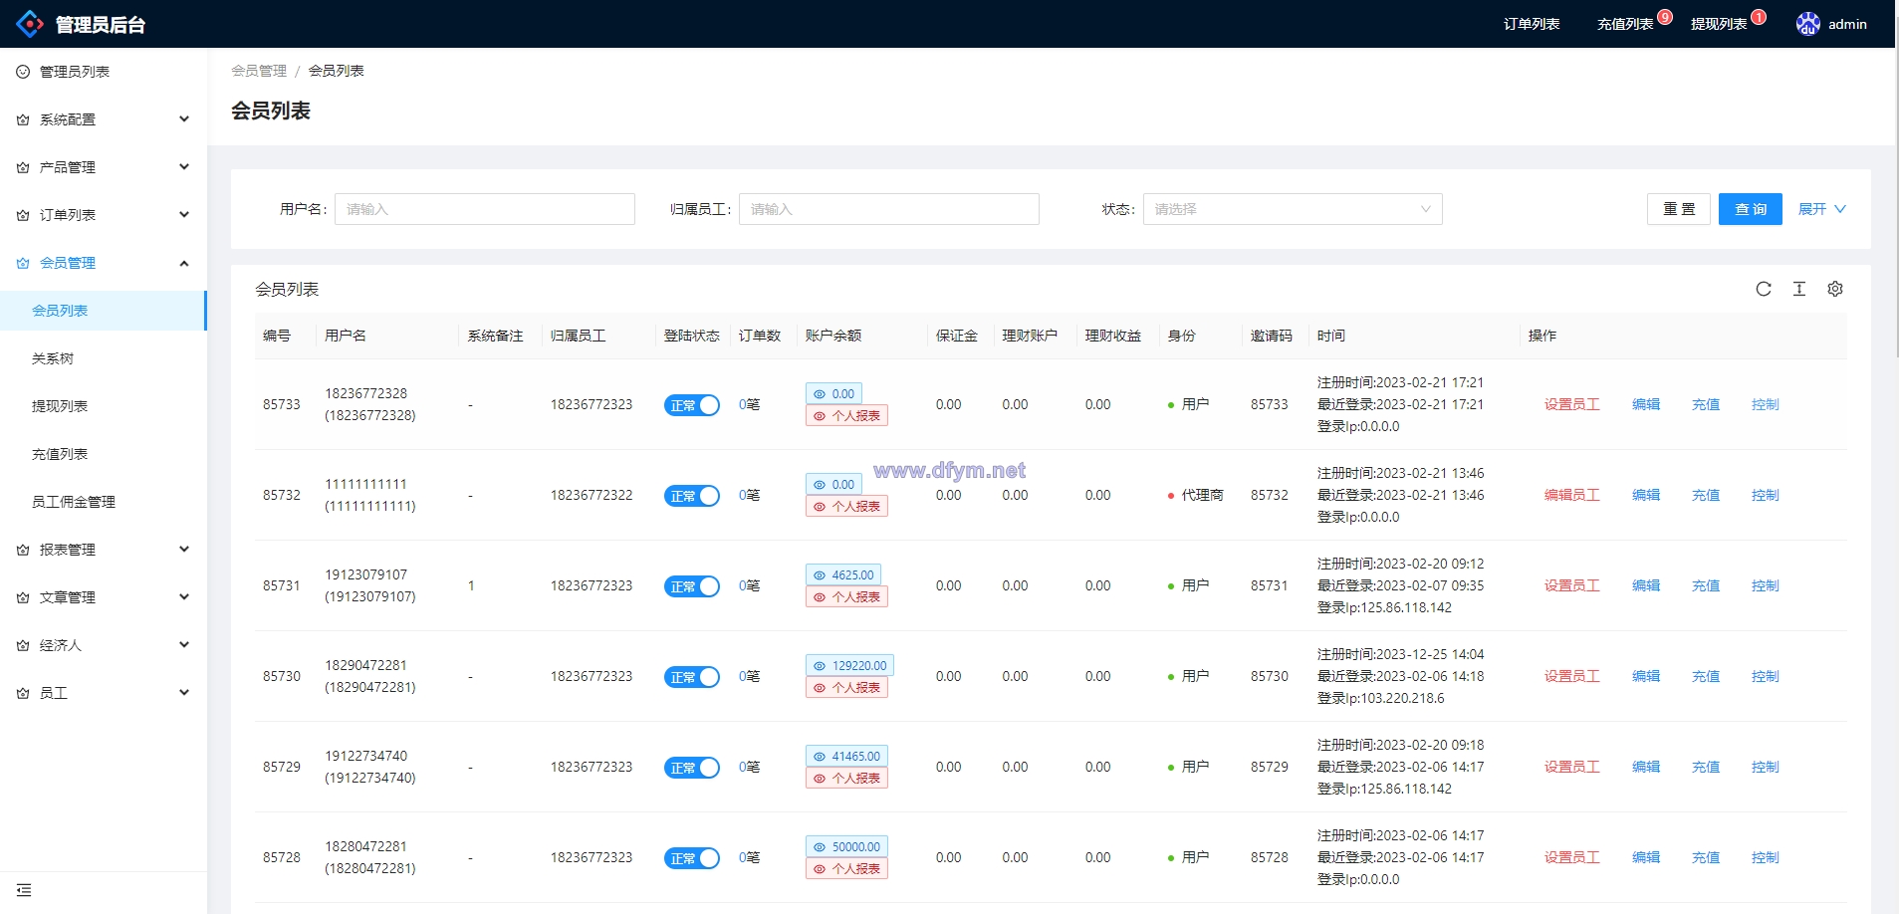Click 编辑员工 for user 85732
This screenshot has height=914, width=1899.
1572,495
